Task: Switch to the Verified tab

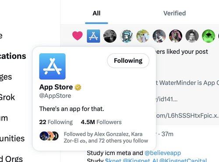Action: [x=174, y=13]
